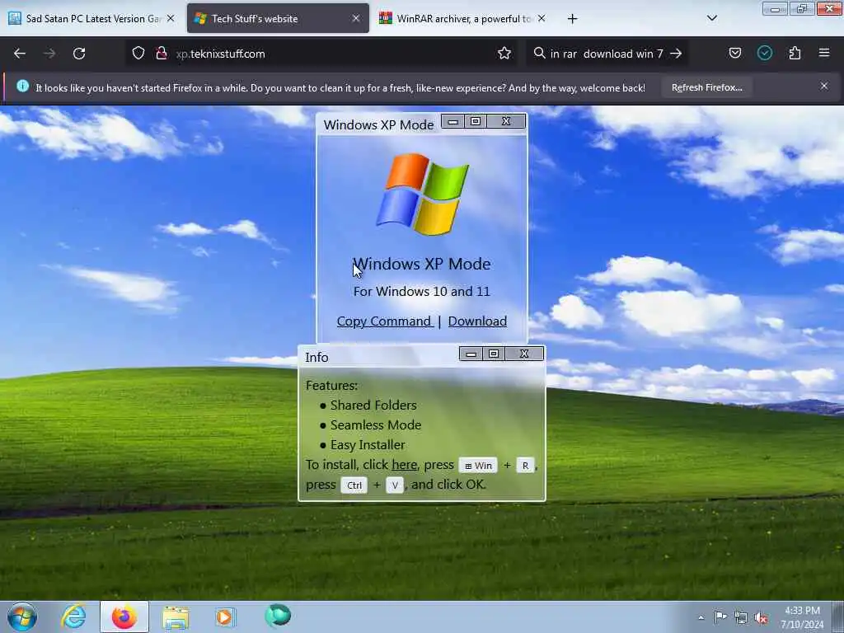Click the search magnifier icon
Viewport: 844px width, 633px height.
point(539,54)
